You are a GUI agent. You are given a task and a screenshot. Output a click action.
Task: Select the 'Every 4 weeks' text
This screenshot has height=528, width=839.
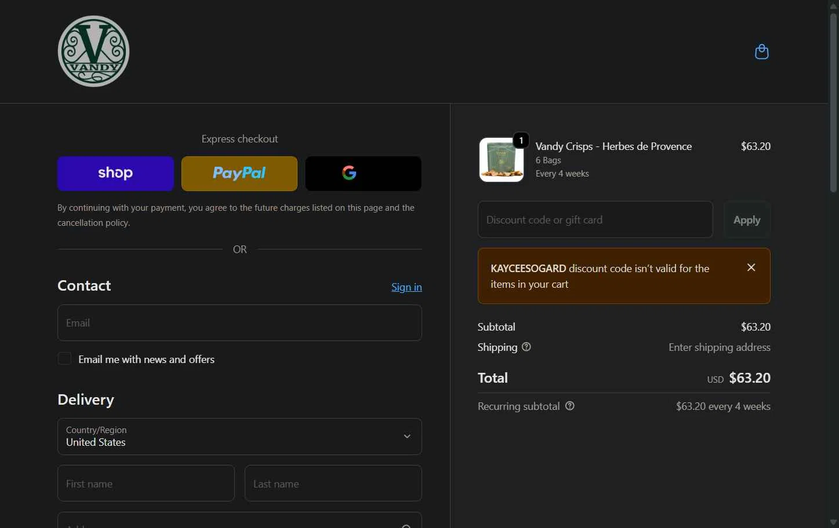point(562,174)
